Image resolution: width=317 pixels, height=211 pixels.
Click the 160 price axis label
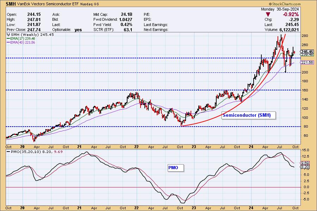pyautogui.click(x=305, y=90)
